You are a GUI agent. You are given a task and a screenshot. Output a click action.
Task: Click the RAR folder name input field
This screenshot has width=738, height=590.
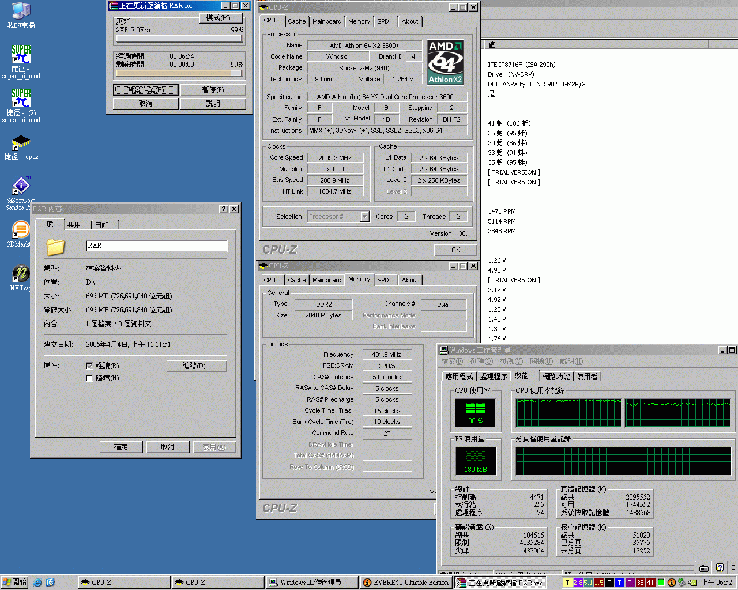157,246
